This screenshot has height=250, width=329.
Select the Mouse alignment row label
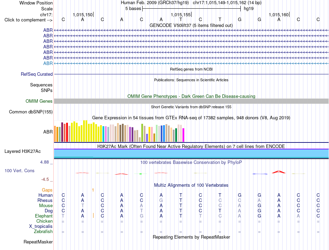[x=46, y=206]
